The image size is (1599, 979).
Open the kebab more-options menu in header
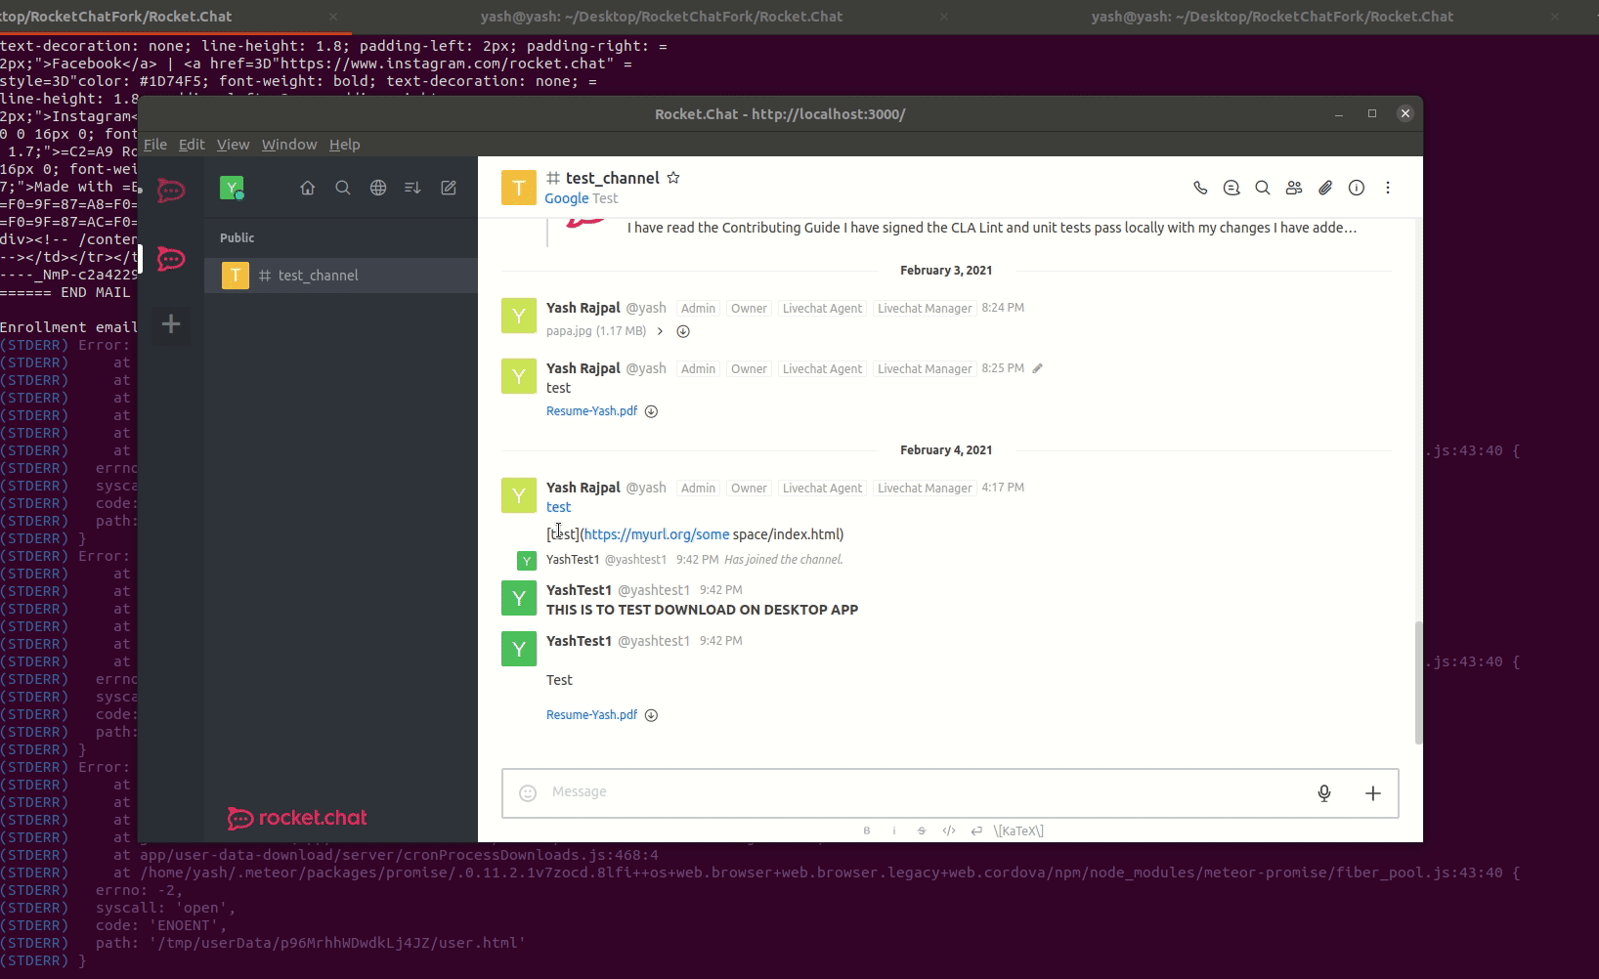tap(1388, 188)
